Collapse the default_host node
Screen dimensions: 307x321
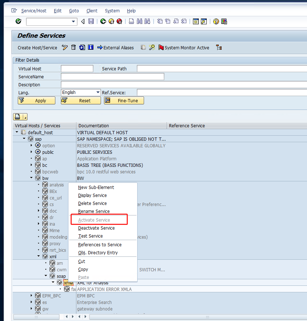point(17,132)
